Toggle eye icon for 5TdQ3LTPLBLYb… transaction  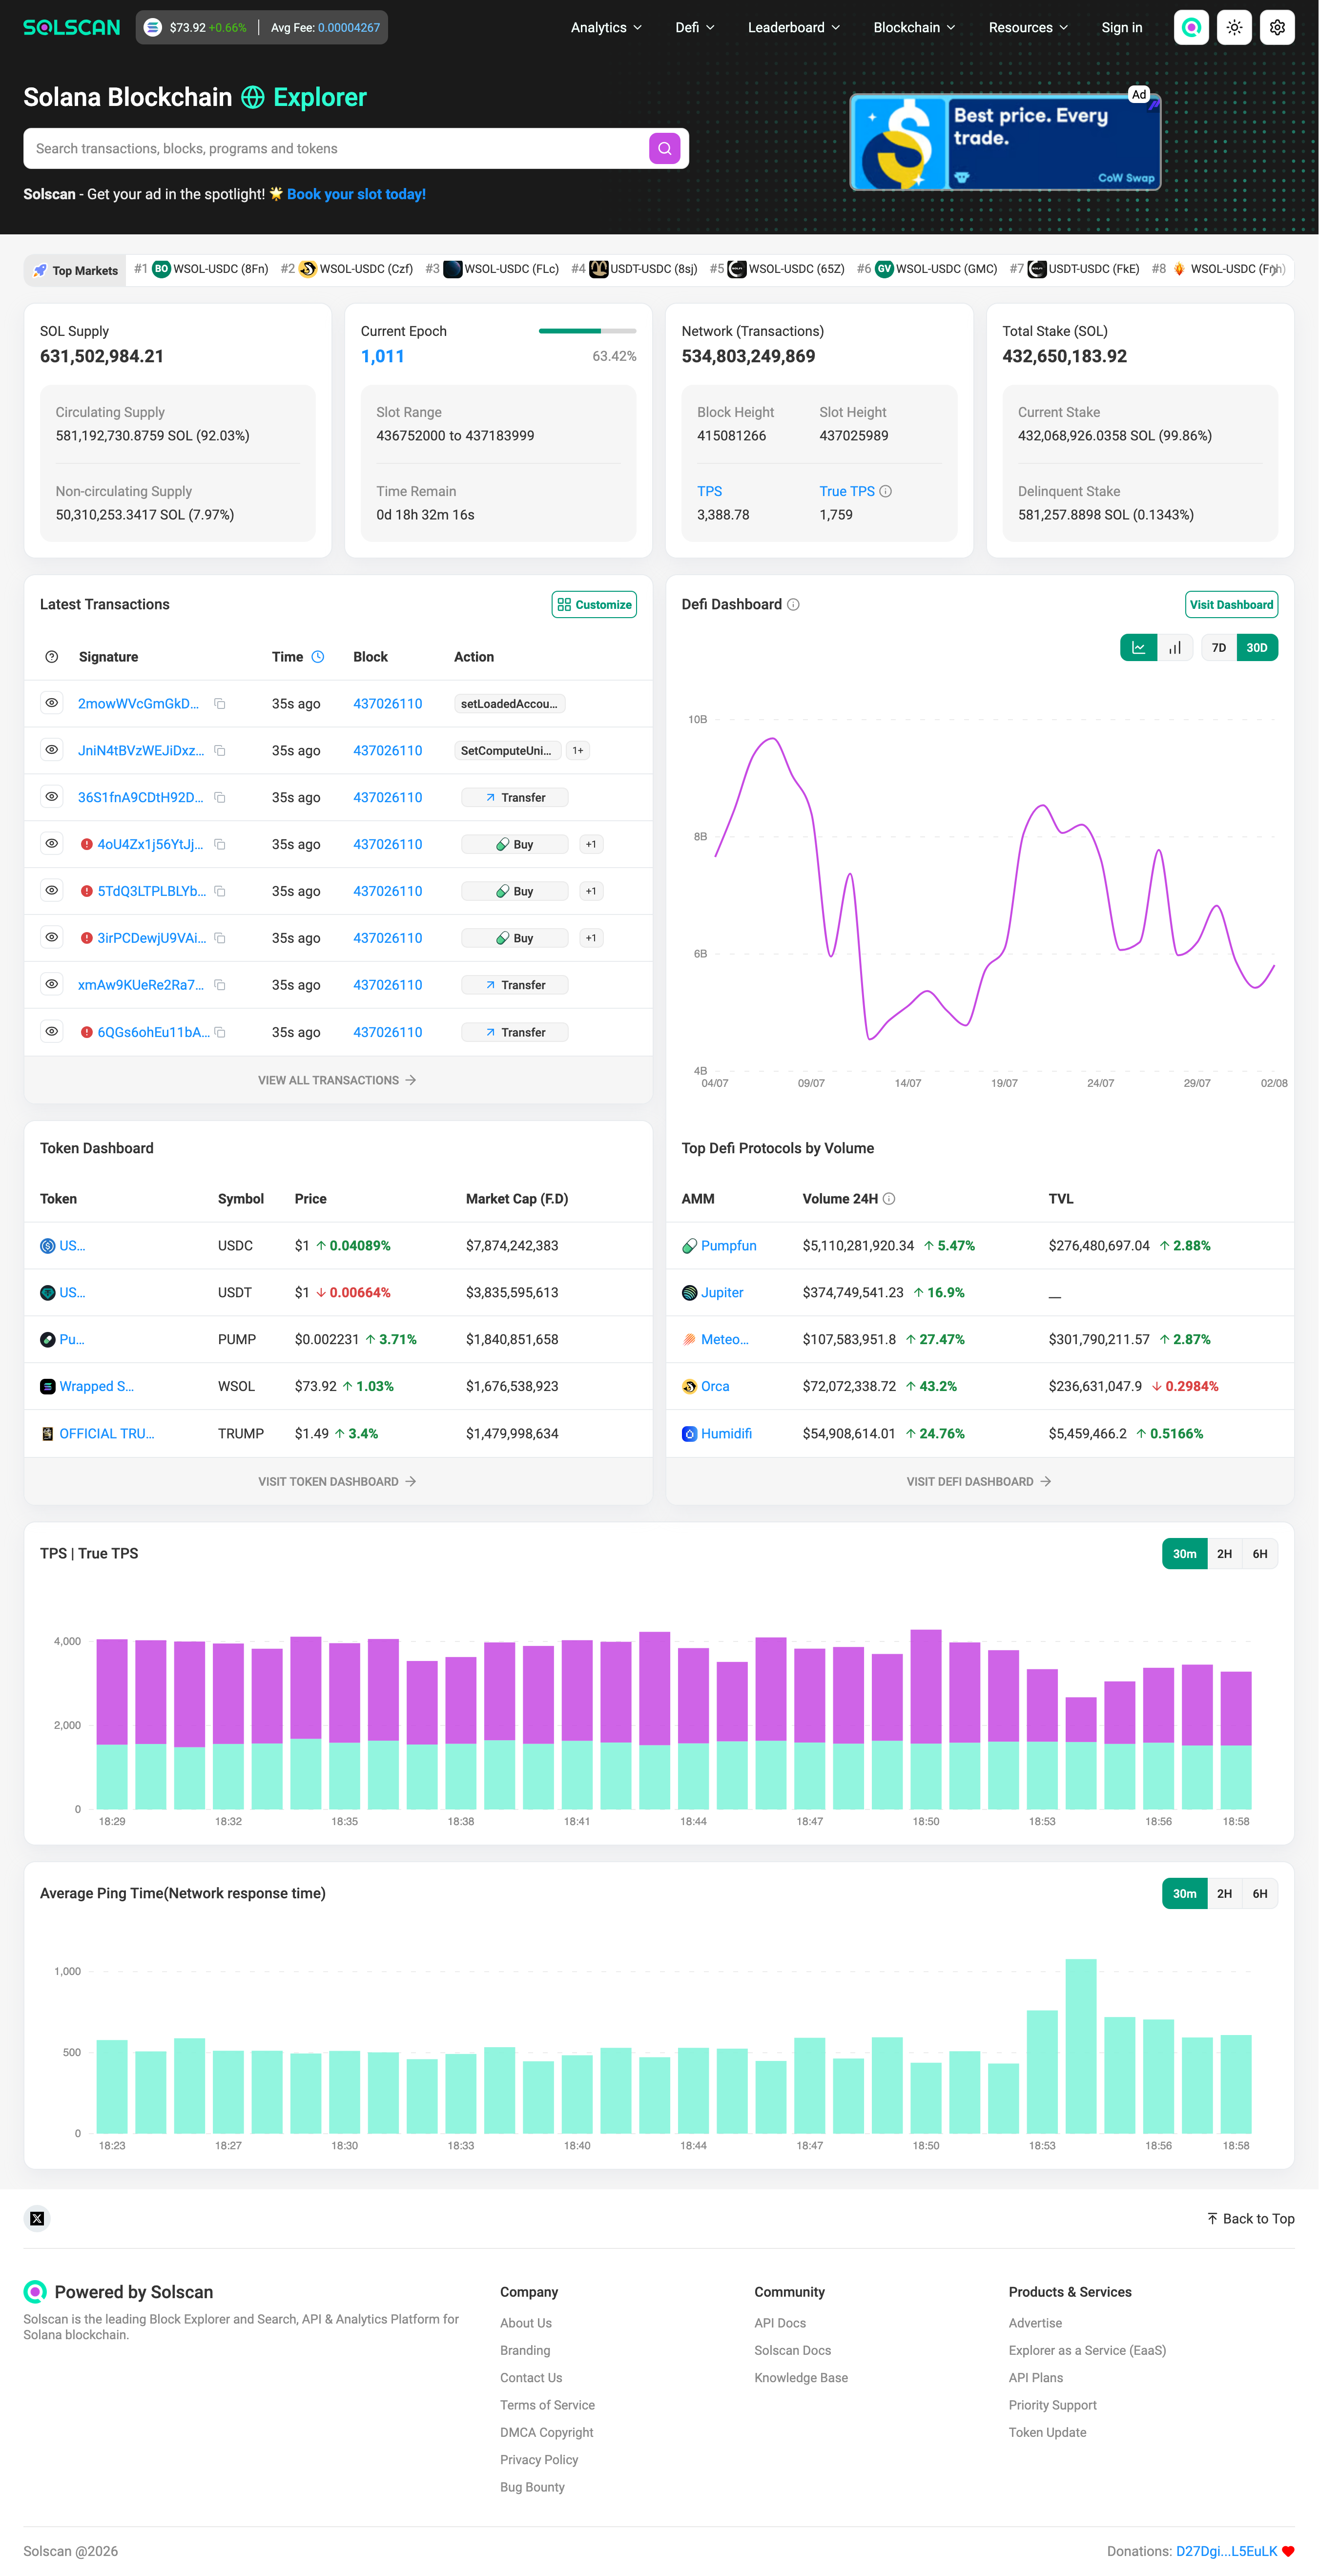[x=52, y=890]
